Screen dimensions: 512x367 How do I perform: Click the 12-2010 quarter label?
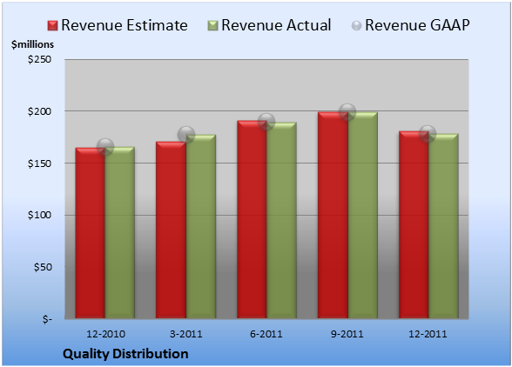tap(105, 334)
